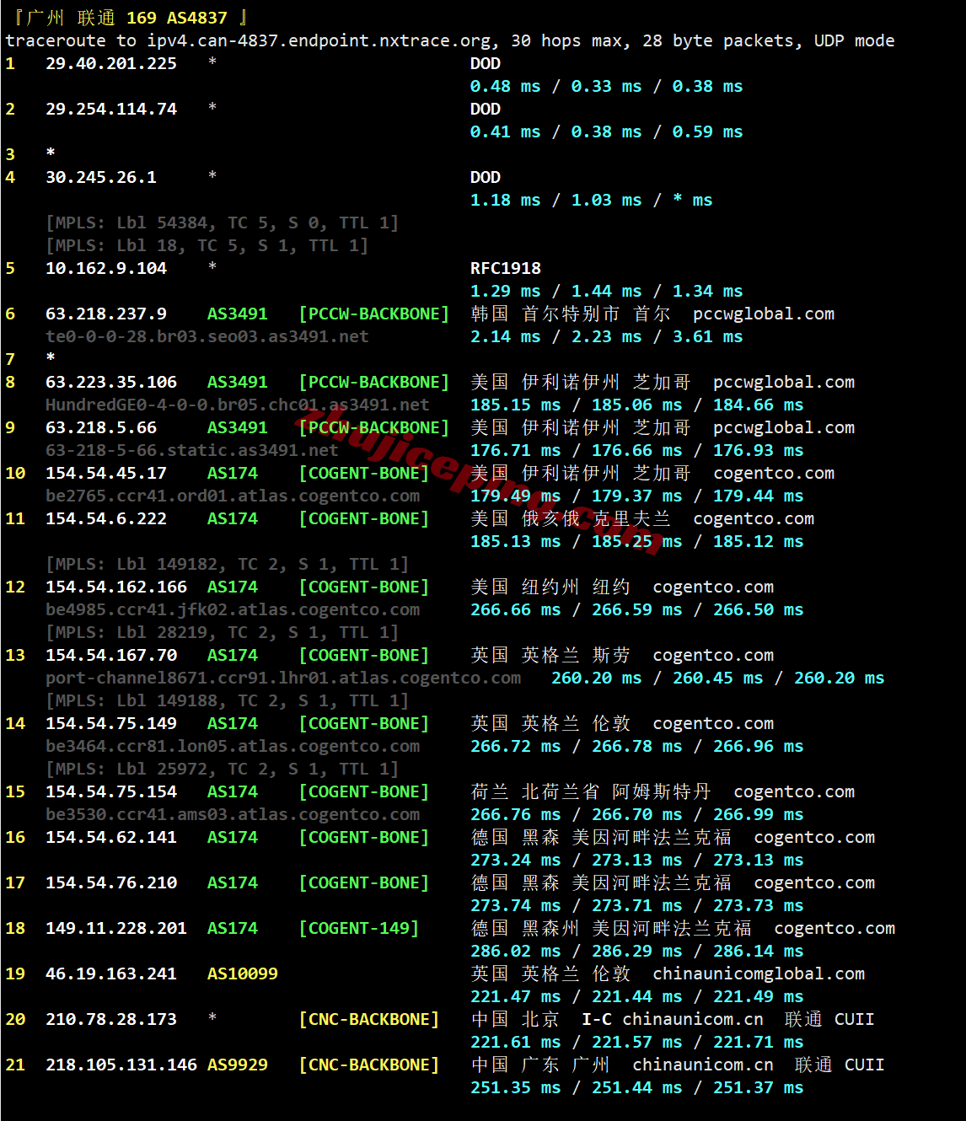Select IP address 46.19.163.241

(x=111, y=973)
